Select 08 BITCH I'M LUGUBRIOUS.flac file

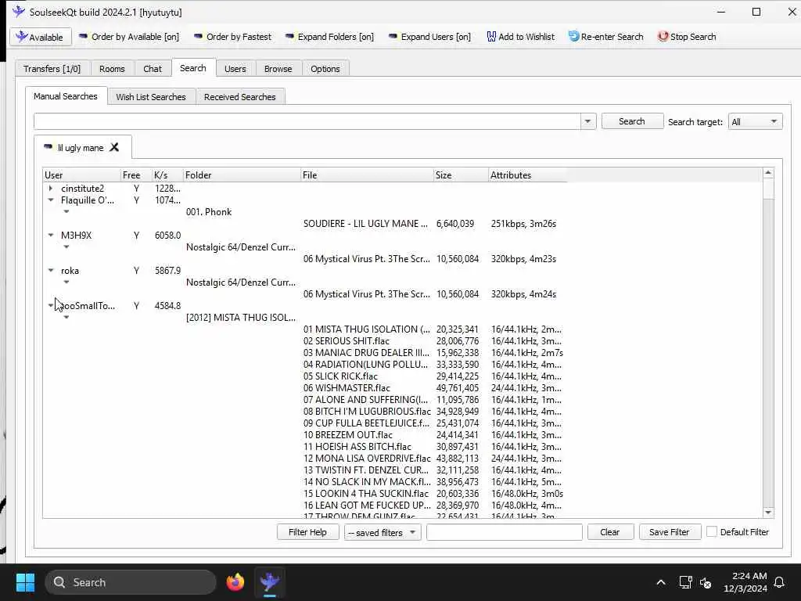tap(367, 412)
